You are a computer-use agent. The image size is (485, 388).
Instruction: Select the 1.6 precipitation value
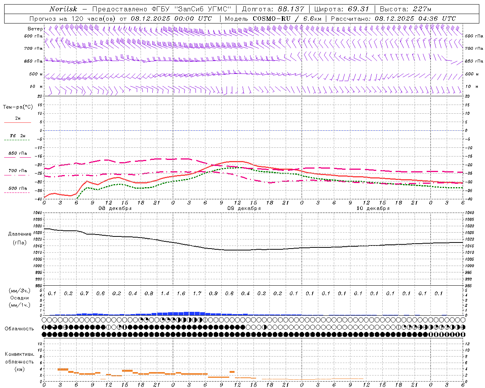pos(181,294)
